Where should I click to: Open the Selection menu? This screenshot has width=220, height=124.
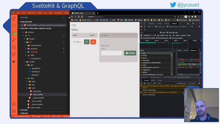(31, 13)
